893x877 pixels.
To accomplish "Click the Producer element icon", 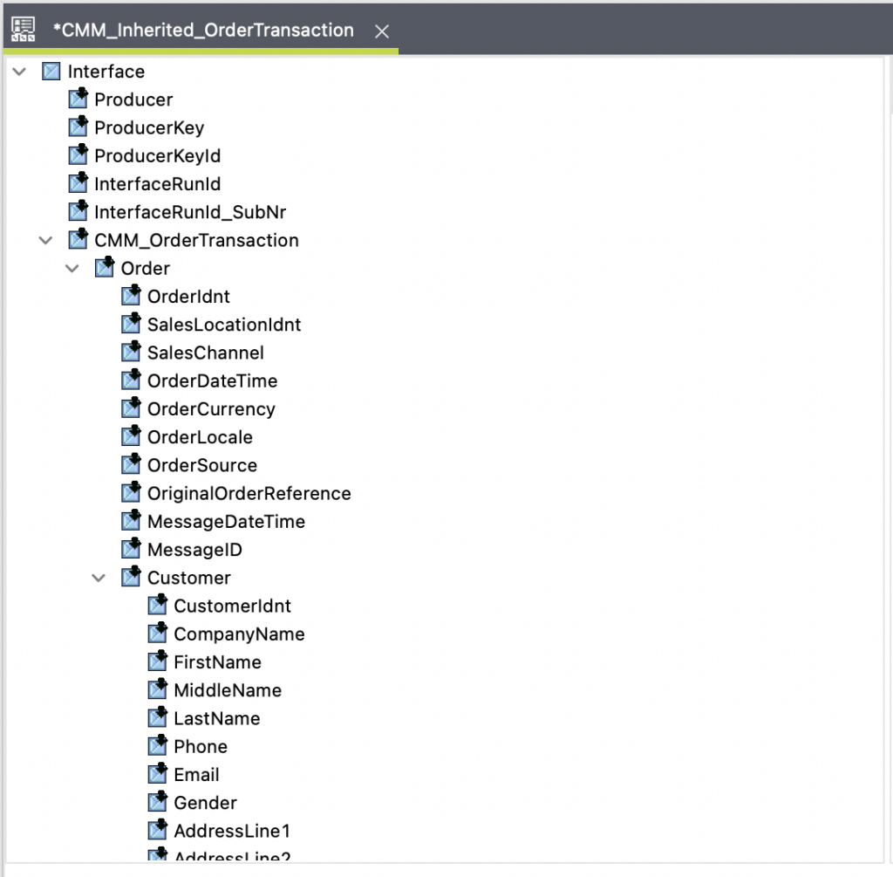I will tap(78, 98).
